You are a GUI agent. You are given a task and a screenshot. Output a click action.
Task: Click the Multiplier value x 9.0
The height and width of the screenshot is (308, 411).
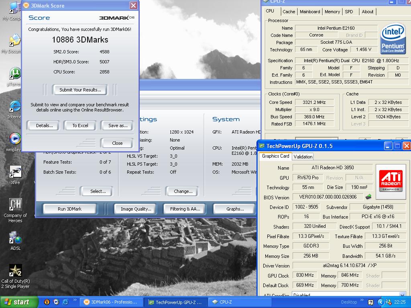click(314, 109)
